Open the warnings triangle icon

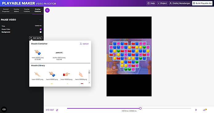click(x=205, y=110)
